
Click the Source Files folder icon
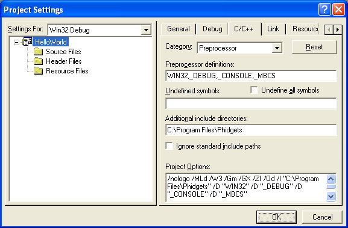(38, 52)
